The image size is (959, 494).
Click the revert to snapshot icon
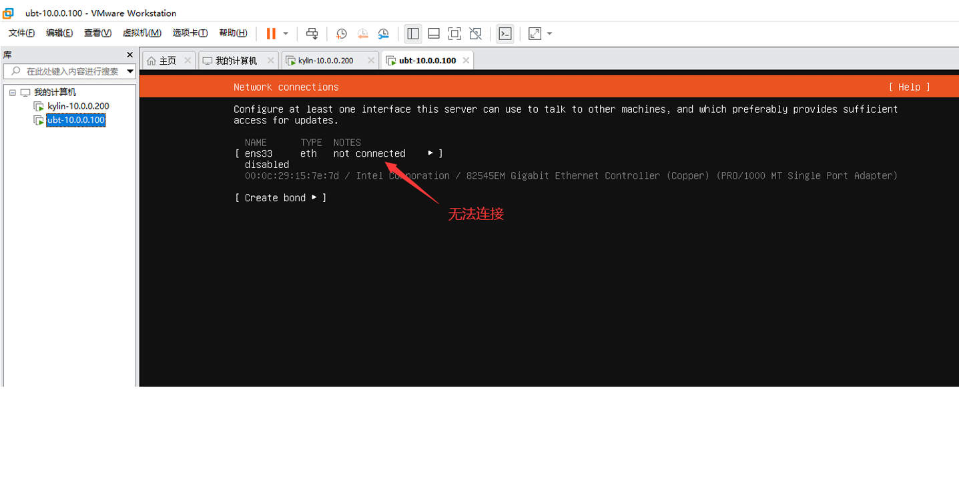pos(362,33)
